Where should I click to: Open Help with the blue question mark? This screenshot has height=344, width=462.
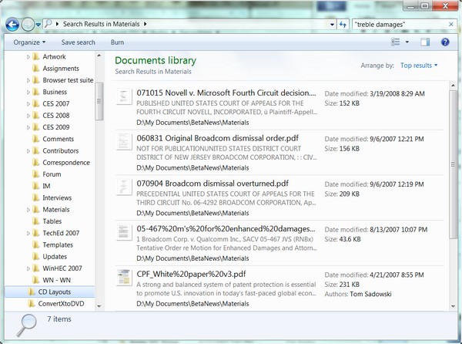(445, 42)
